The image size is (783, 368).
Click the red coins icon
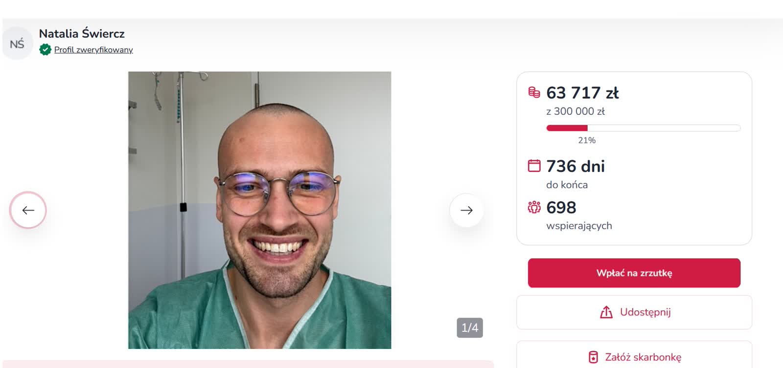(x=534, y=92)
